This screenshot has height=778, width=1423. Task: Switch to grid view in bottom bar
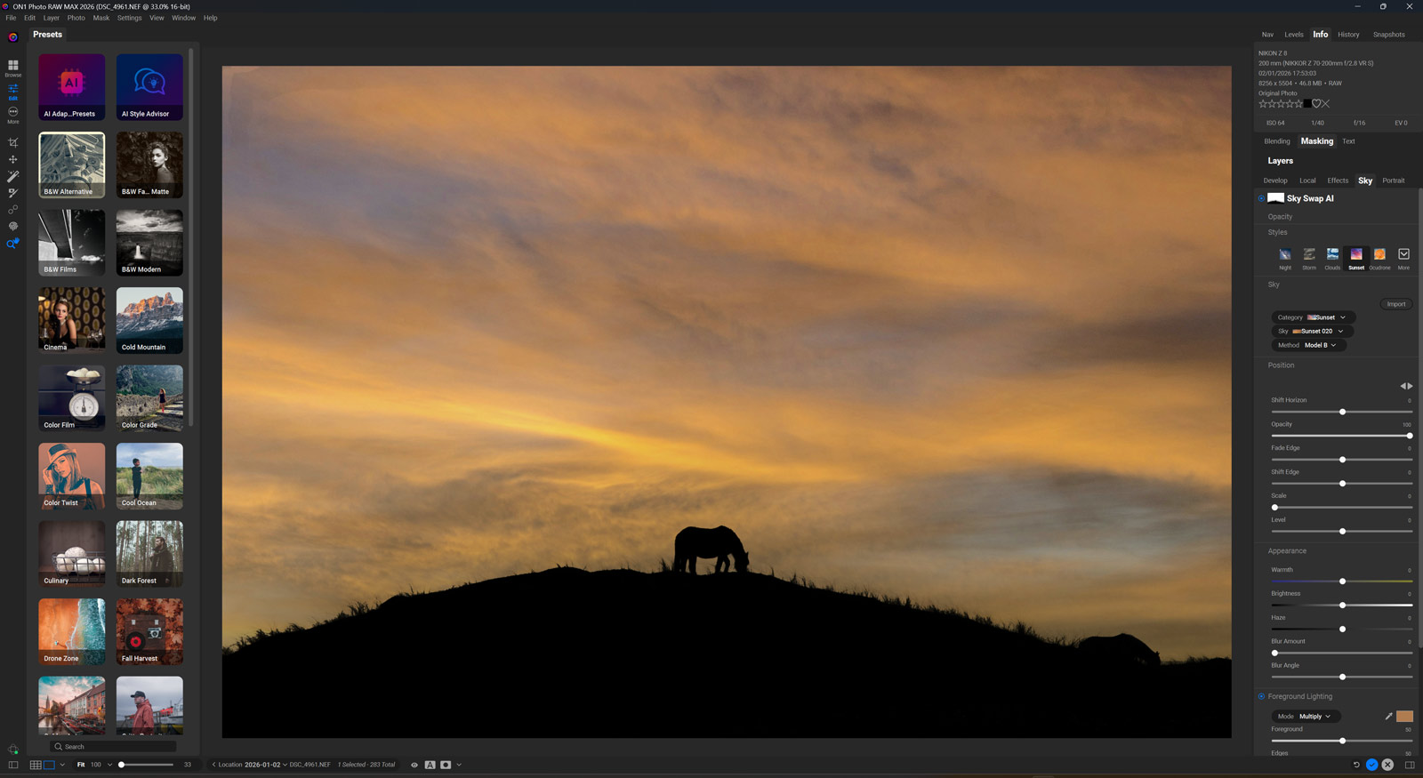point(36,765)
